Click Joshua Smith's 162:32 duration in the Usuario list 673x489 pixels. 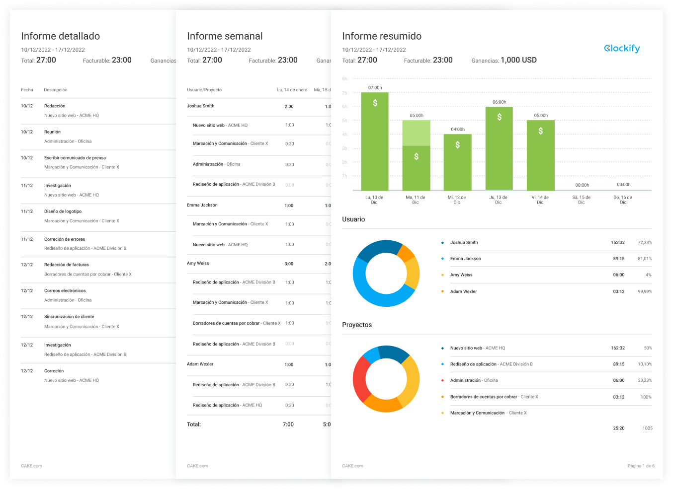(x=618, y=243)
